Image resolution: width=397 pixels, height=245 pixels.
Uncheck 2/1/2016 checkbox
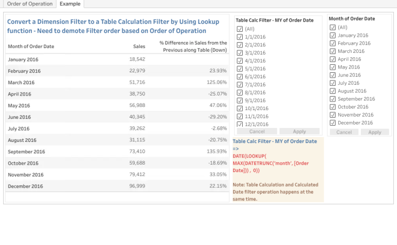coord(239,45)
